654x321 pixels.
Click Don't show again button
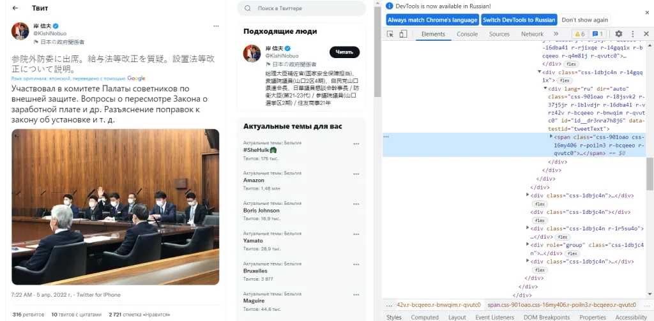(584, 20)
